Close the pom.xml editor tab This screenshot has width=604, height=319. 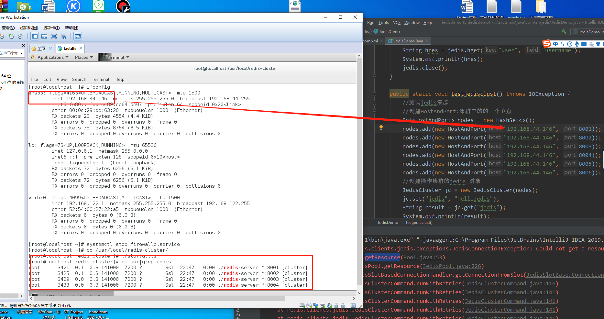(381, 41)
